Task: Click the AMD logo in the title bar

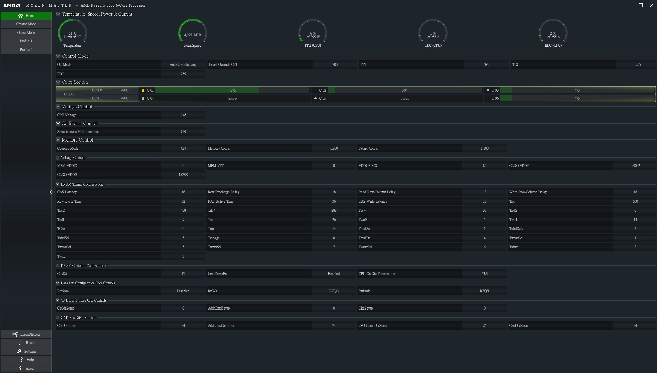Action: pos(12,5)
